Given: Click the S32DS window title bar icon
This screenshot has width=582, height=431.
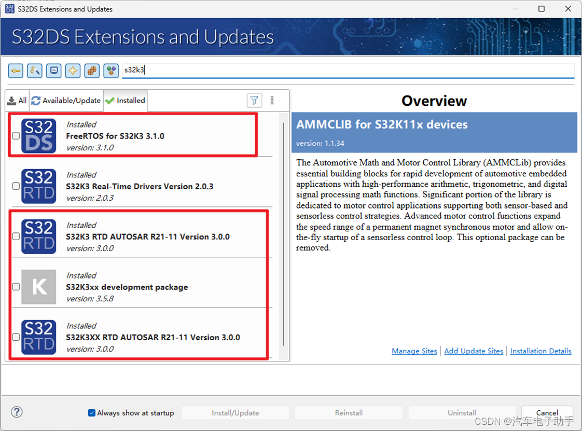Looking at the screenshot, I should pos(10,9).
